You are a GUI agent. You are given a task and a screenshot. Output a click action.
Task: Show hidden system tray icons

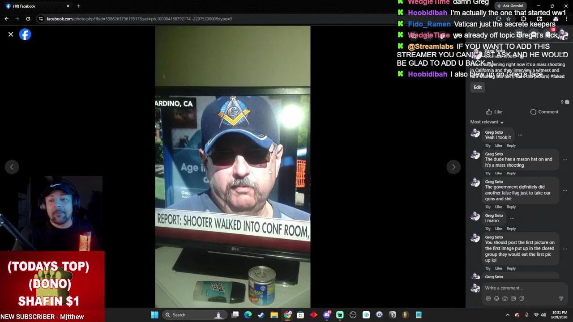click(x=508, y=315)
